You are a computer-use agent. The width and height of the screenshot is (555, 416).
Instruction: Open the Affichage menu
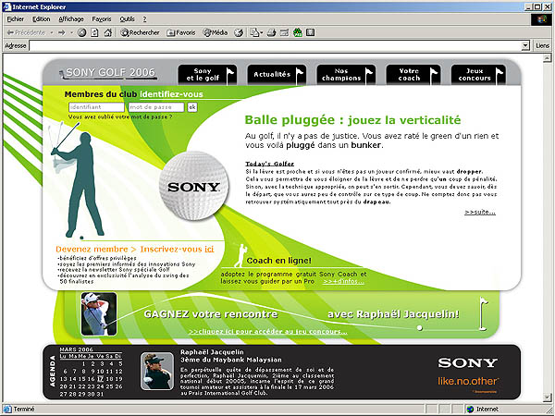(71, 19)
